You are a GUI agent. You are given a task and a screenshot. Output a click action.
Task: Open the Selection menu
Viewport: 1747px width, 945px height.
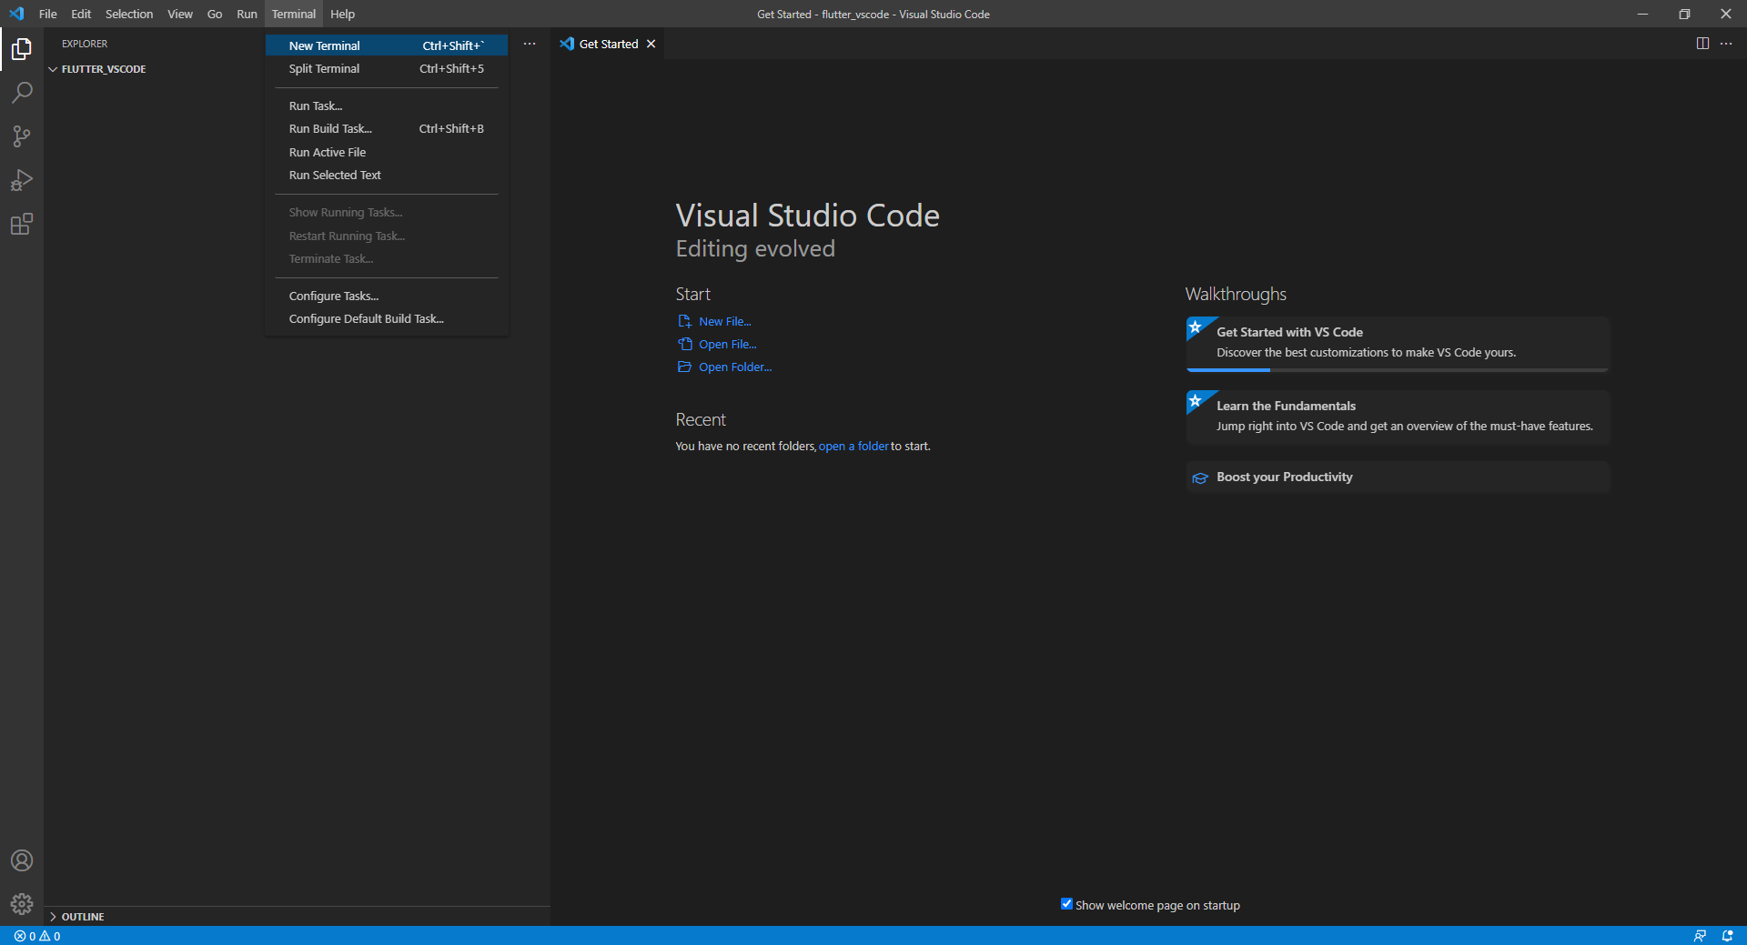129,14
